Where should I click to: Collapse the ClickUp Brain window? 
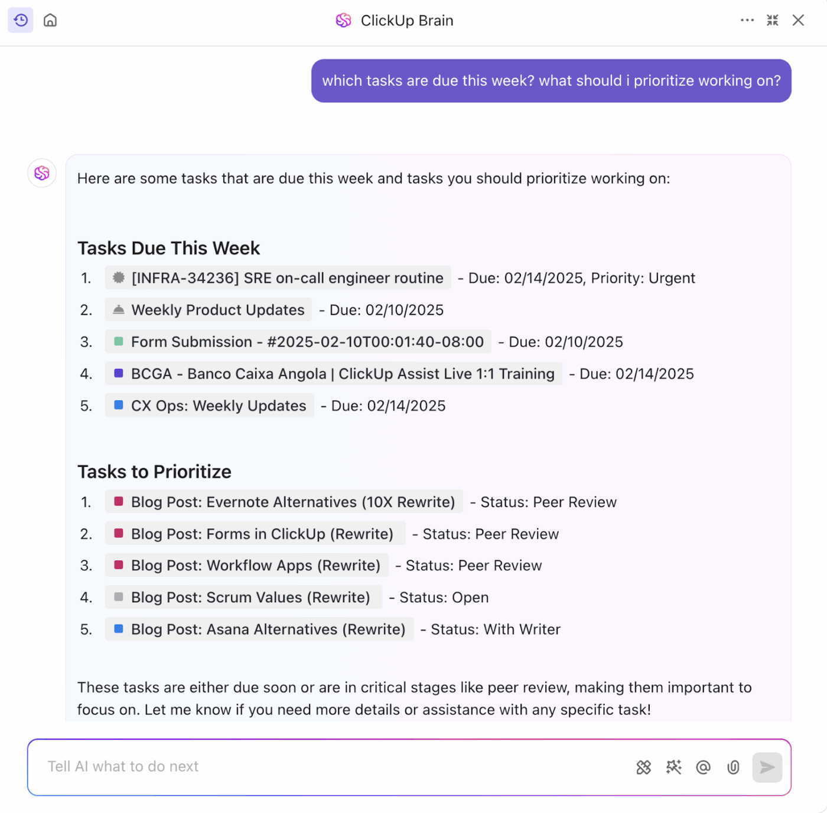[x=772, y=20]
